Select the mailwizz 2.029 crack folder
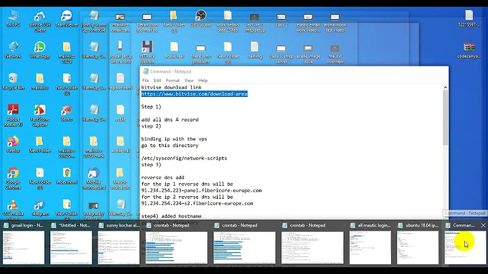This screenshot has width=488, height=274. (94, 147)
